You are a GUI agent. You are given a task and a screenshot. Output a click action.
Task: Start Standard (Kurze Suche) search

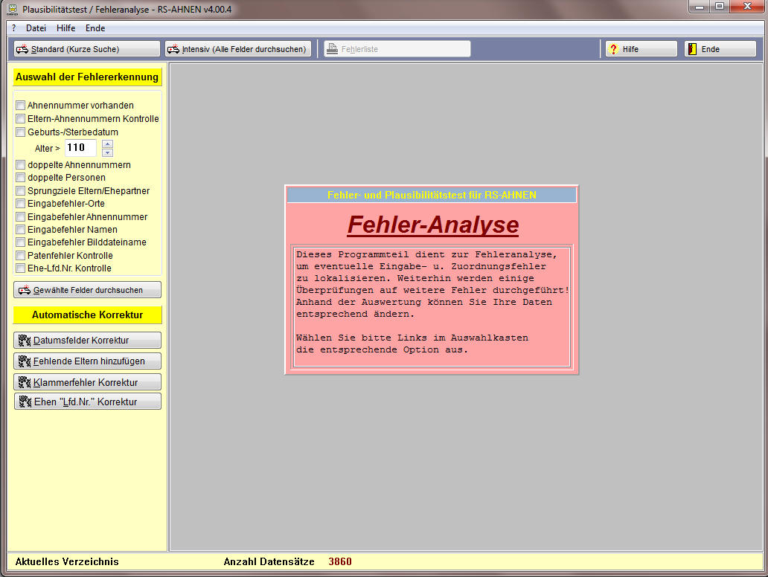(x=86, y=49)
